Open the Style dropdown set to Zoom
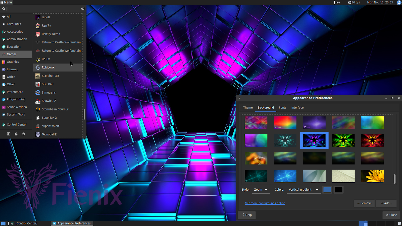Image resolution: width=402 pixels, height=226 pixels. [x=261, y=190]
